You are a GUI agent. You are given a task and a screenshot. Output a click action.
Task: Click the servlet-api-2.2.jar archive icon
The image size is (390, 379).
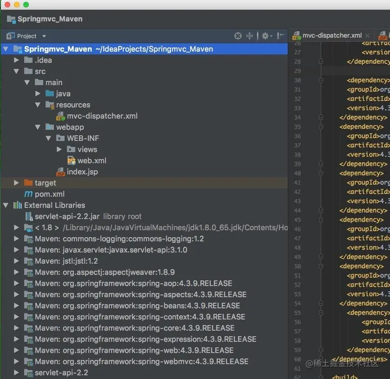click(x=29, y=217)
